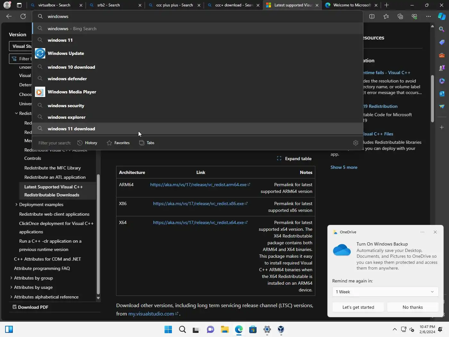
Task: Click Download PDF button
Action: point(30,307)
